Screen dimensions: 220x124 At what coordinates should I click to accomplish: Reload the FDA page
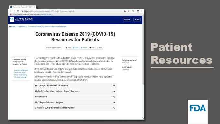(18, 11)
